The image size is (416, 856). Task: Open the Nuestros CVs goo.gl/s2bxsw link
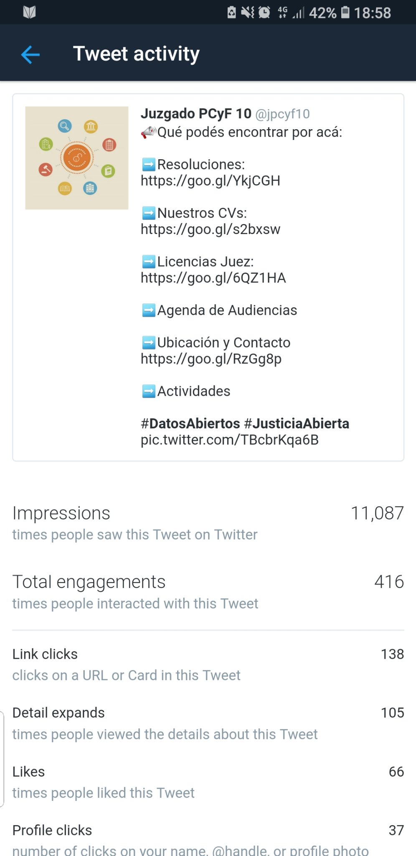coord(210,229)
